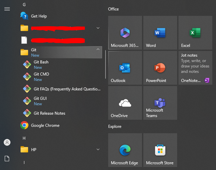Screen dimensions: 216x170
Task: Jump to letter I in app list
Action: (24, 163)
